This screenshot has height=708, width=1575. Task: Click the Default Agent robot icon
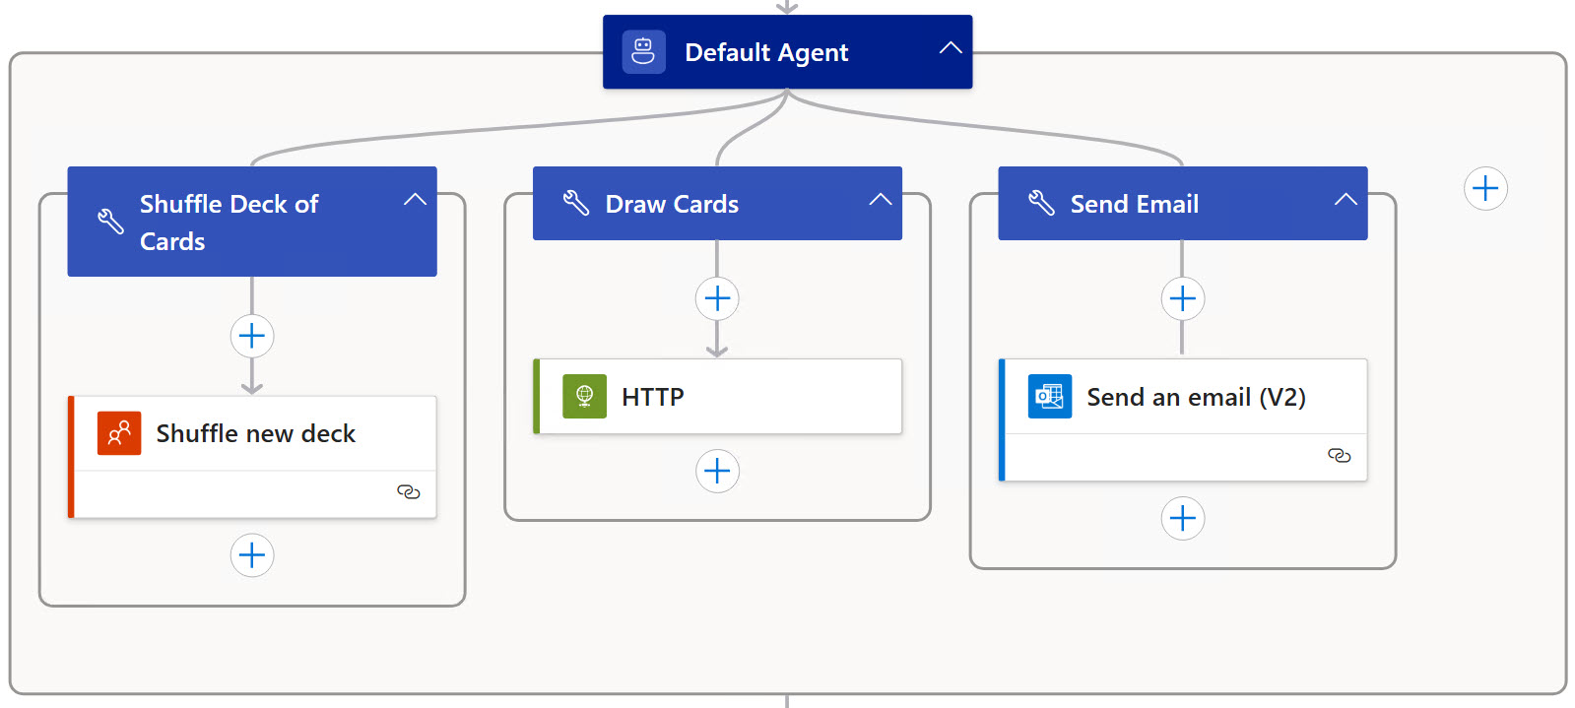click(643, 51)
